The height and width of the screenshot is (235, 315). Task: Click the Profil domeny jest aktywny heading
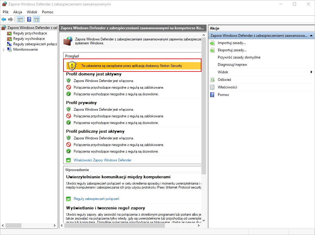tap(94, 74)
